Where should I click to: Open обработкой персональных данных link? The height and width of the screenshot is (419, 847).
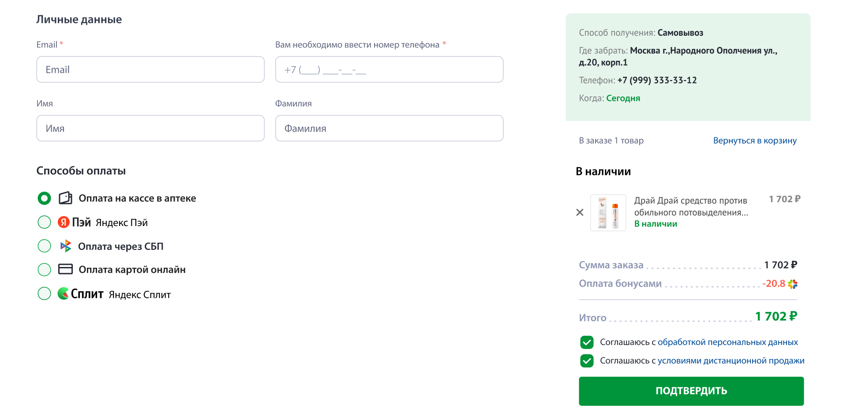click(x=727, y=342)
